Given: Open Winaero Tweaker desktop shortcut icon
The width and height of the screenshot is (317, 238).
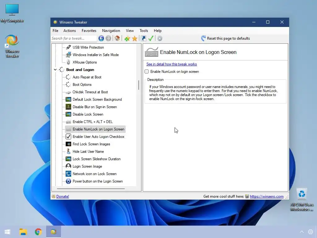Looking at the screenshot, I should [12, 46].
